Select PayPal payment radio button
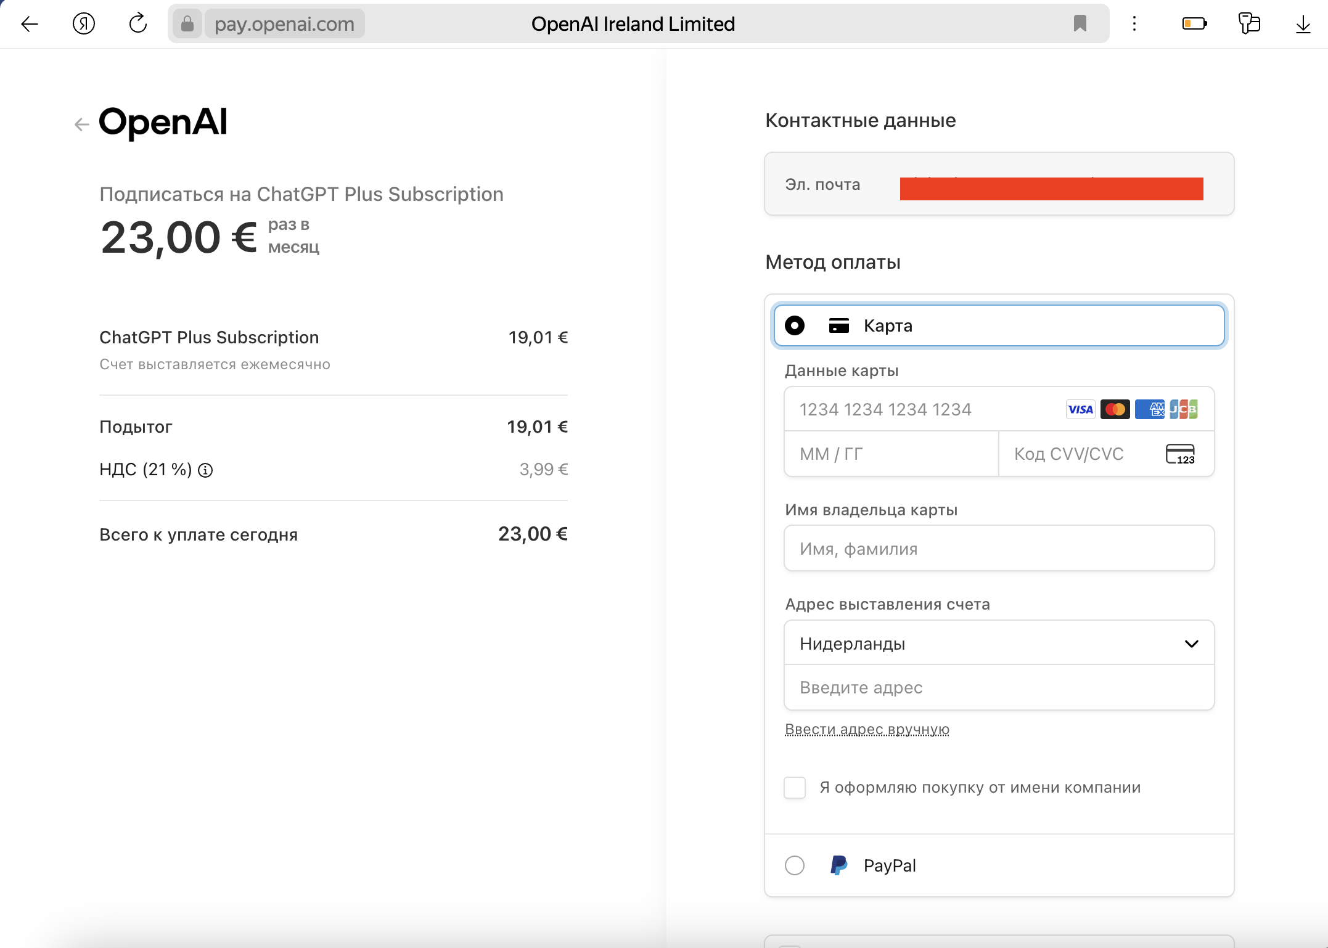 [x=795, y=865]
